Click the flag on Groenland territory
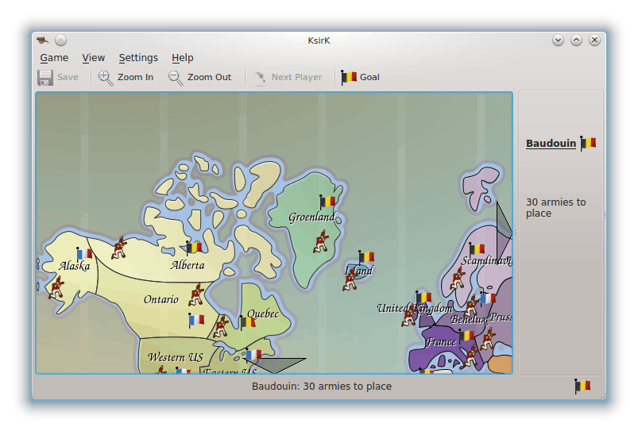 (x=327, y=202)
